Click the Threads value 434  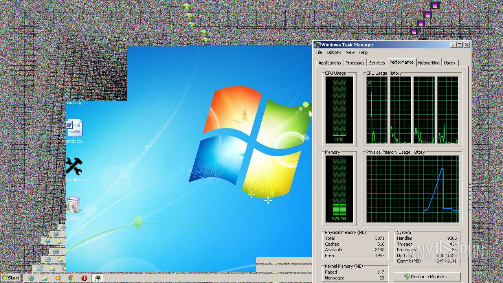coord(453,244)
